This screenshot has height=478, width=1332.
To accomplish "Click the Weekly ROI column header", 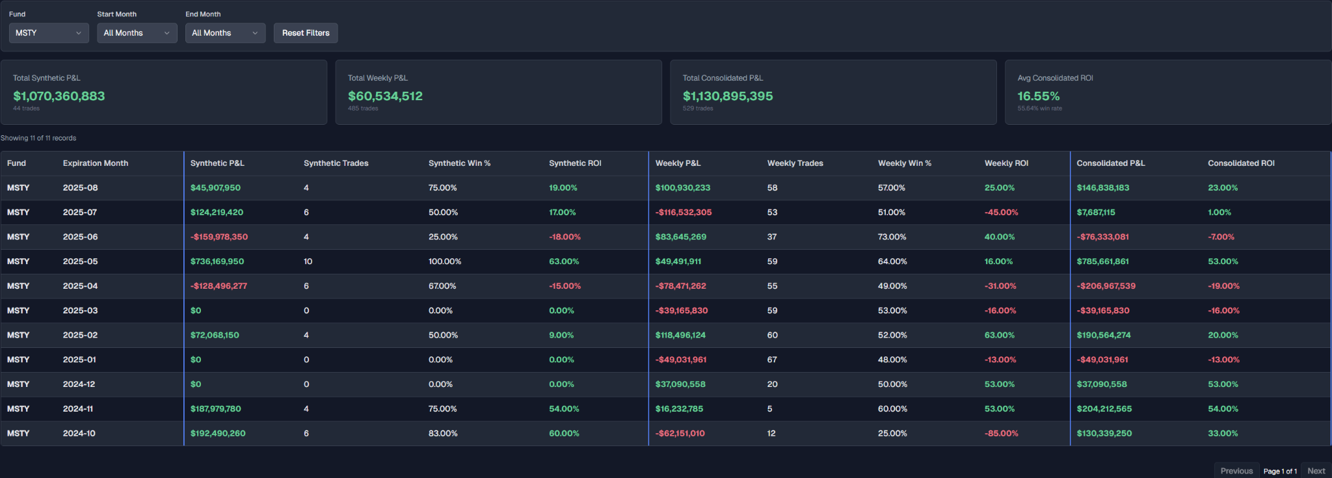I will coord(1006,163).
